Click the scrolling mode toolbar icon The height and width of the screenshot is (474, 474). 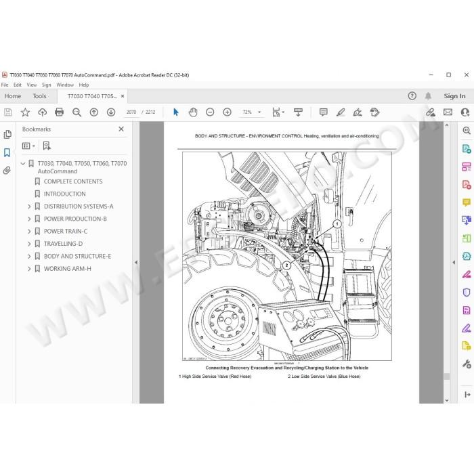point(298,112)
